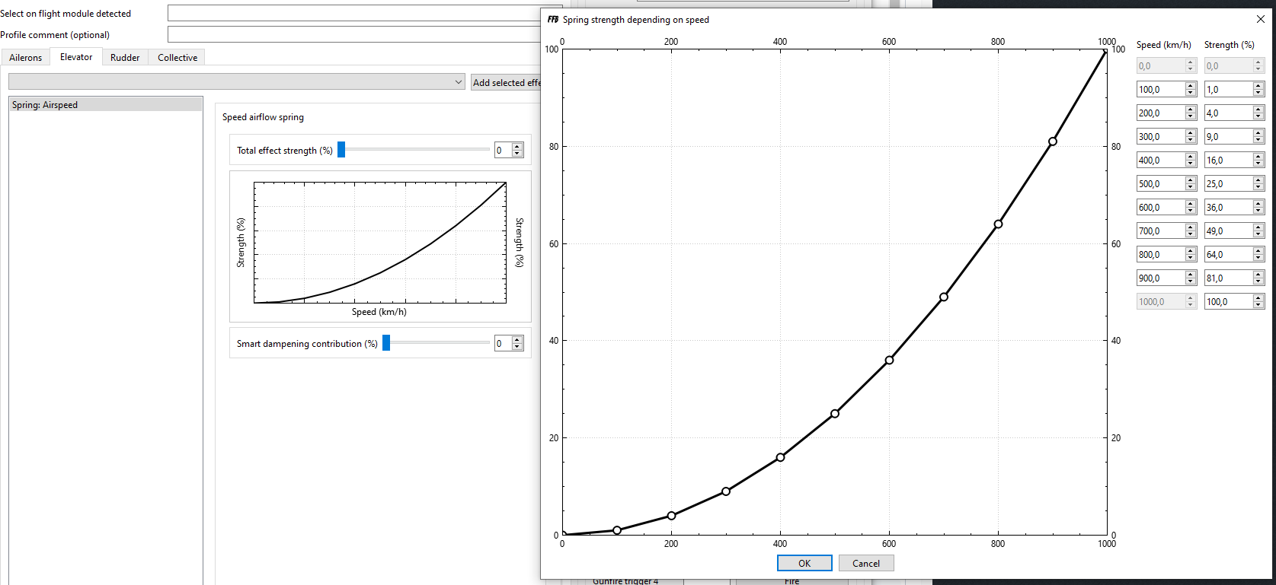
Task: Select the curve point at 800 km/h
Action: click(x=998, y=224)
